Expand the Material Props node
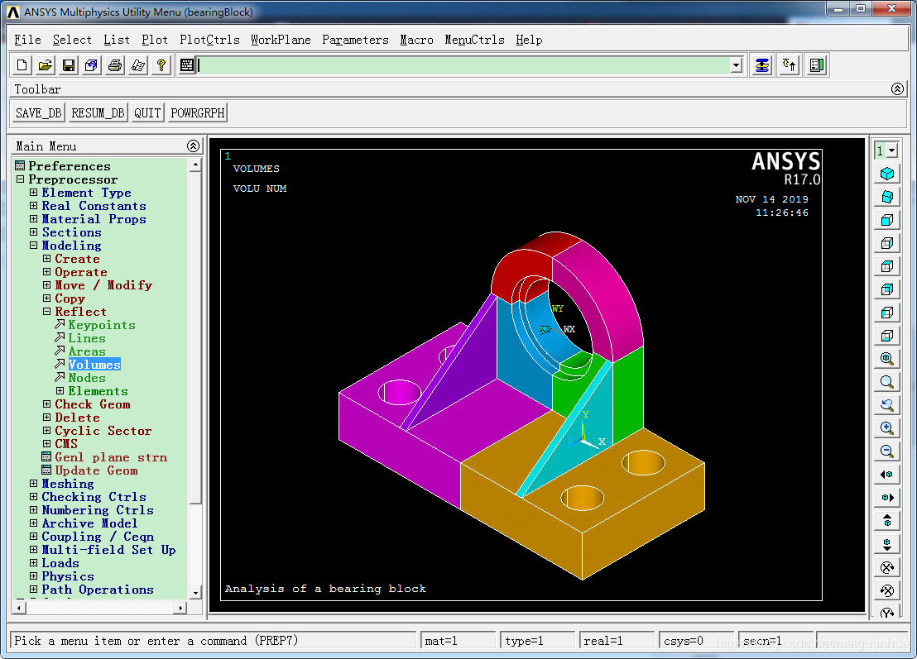 click(33, 219)
